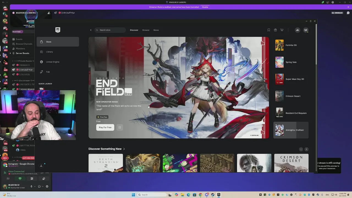Toggle Discord screen share button
The image size is (352, 198).
(x=20, y=179)
